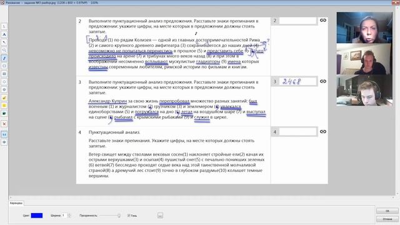
Task: Click the bottom-most left toolbar icon
Action: tap(4, 142)
